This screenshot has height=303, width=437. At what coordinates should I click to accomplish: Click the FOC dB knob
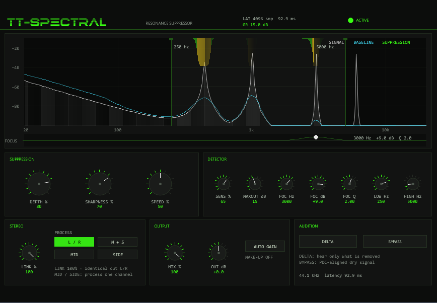318,184
